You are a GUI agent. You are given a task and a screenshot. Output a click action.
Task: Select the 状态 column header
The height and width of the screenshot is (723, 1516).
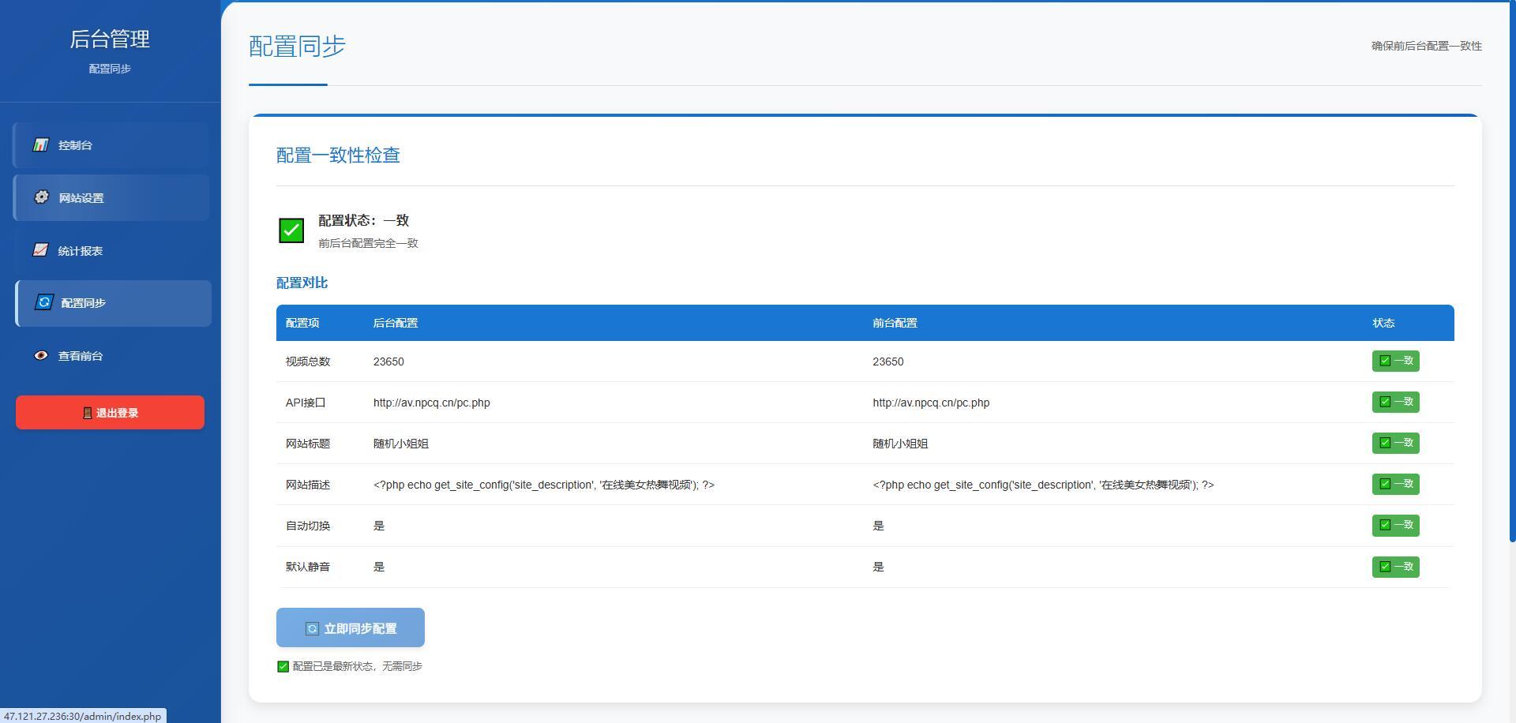tap(1383, 323)
